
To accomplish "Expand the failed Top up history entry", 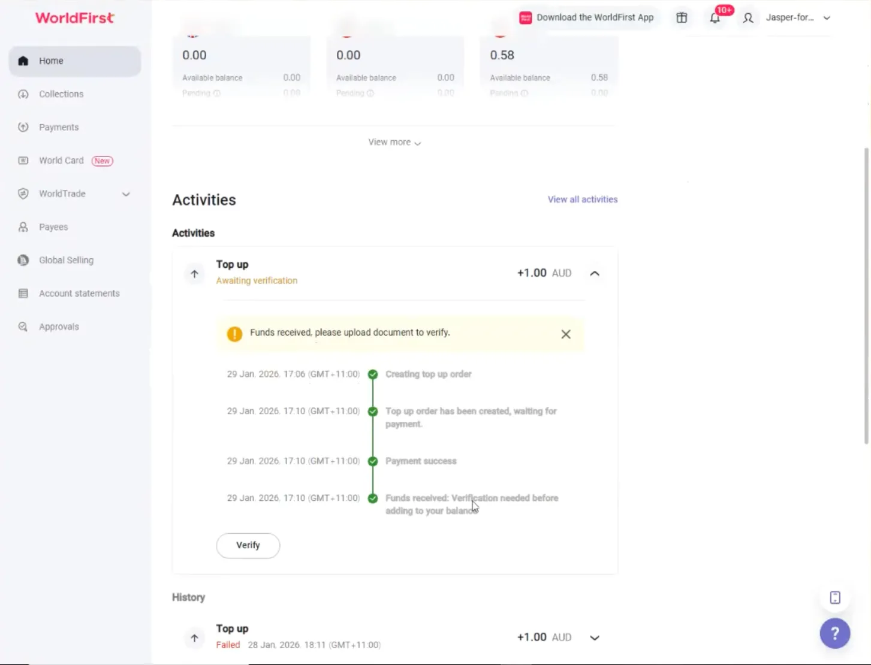I will point(594,637).
